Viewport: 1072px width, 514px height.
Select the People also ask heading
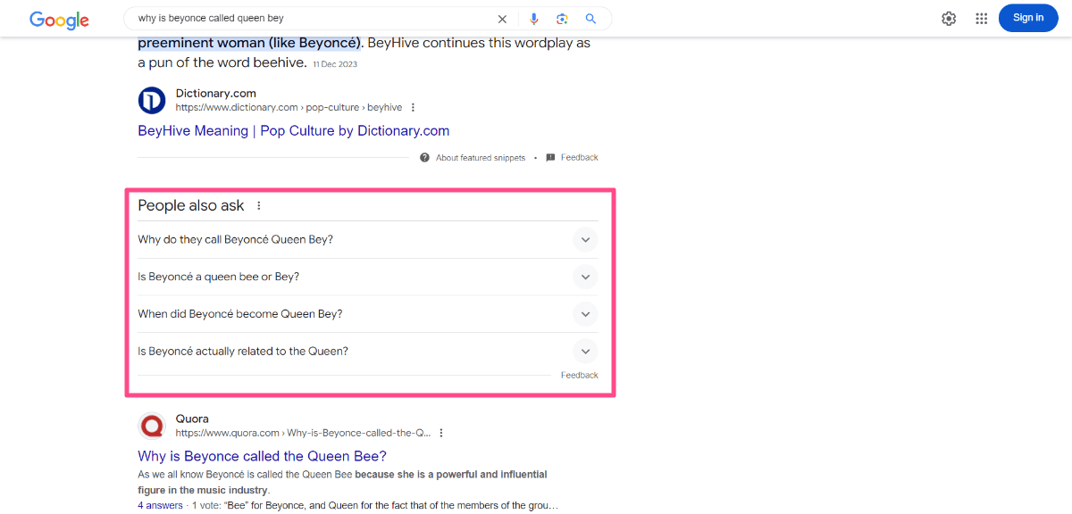pyautogui.click(x=191, y=205)
